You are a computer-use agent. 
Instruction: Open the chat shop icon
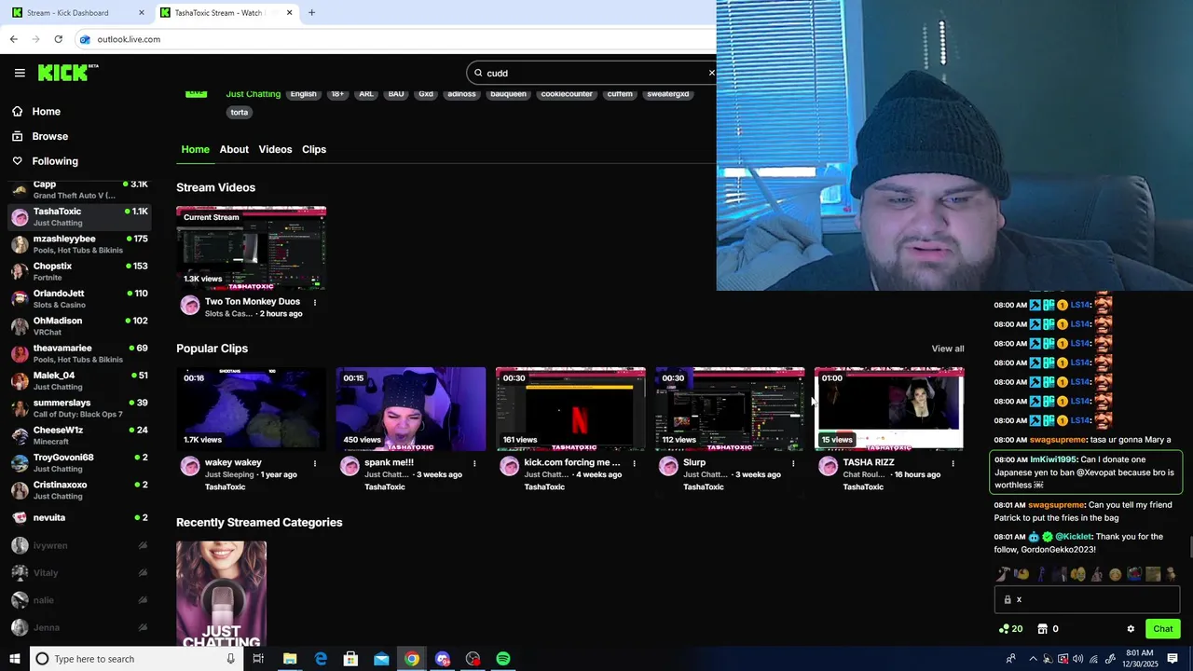coord(1043,629)
